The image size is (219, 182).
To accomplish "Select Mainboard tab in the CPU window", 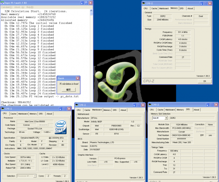I will click(23, 114).
